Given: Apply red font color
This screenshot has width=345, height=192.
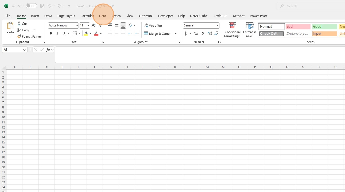Looking at the screenshot, I should tap(96, 33).
